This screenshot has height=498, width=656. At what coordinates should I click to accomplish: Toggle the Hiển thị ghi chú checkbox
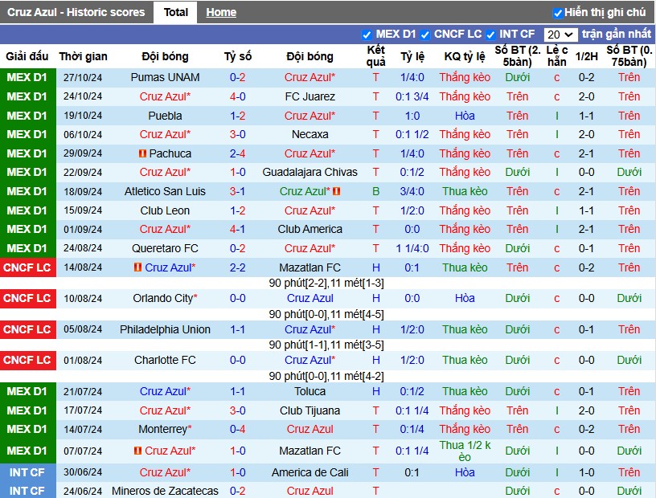click(x=557, y=13)
